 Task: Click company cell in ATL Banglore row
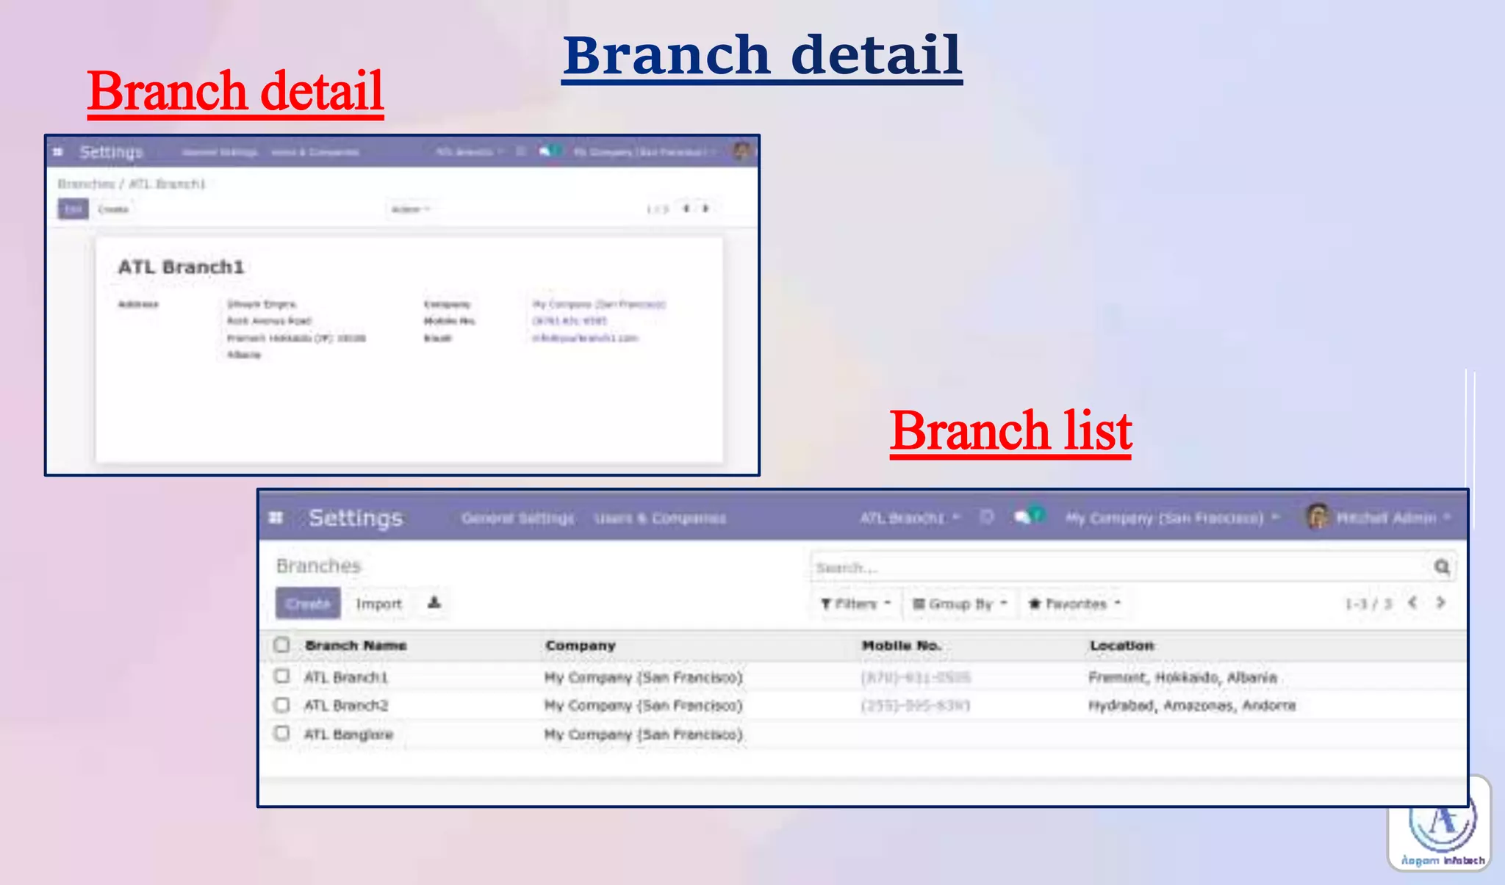(x=644, y=734)
